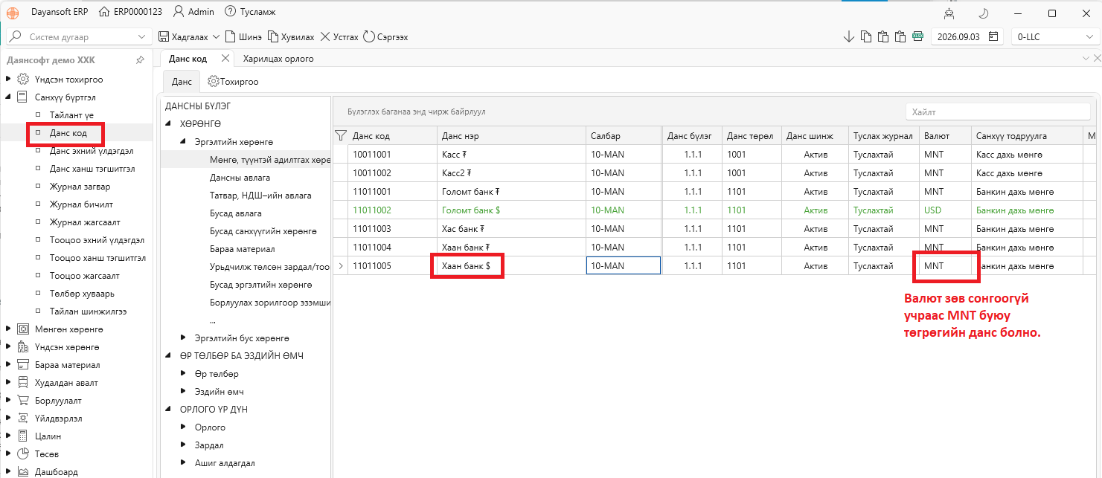The image size is (1102, 478).
Task: Sort by Данс код column header
Action: (392, 135)
